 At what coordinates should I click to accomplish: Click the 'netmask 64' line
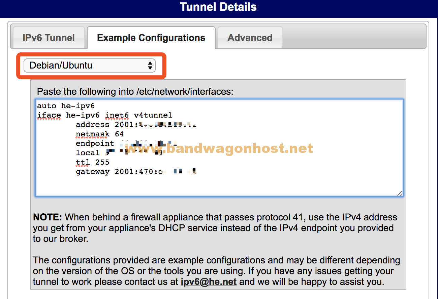point(100,134)
